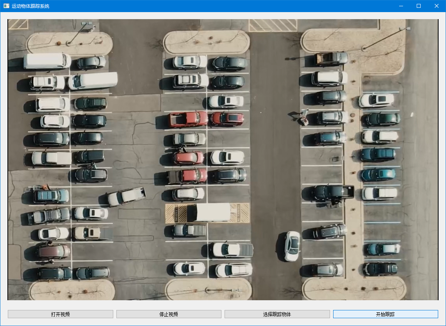Pick the crookedly parked white pickup truck
The image size is (446, 326).
tap(126, 196)
